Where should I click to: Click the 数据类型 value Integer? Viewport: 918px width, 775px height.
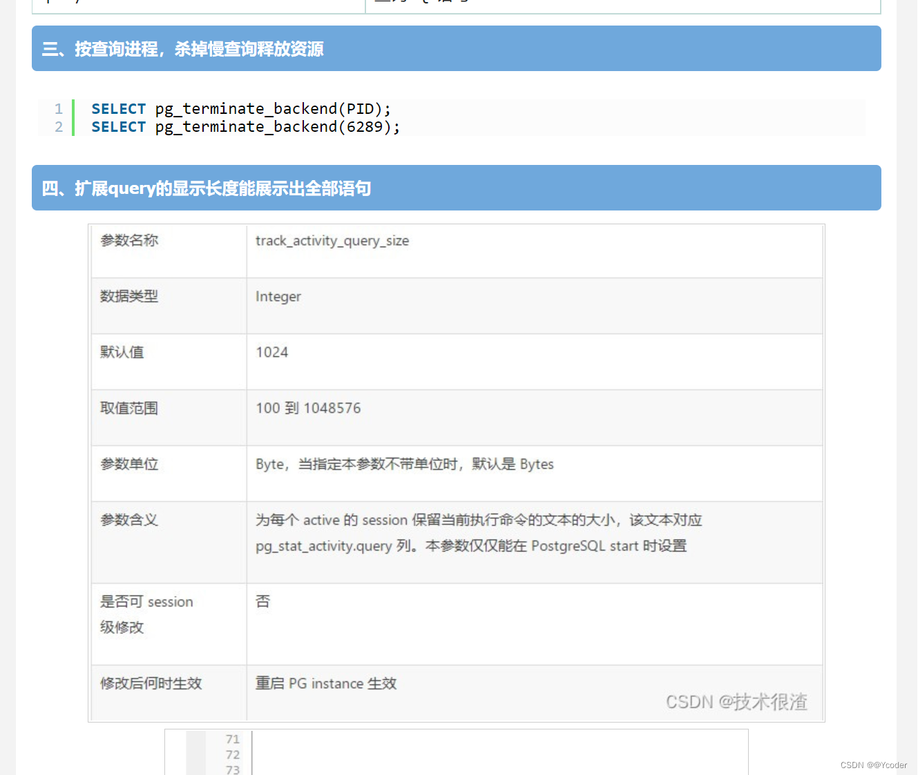pos(278,296)
